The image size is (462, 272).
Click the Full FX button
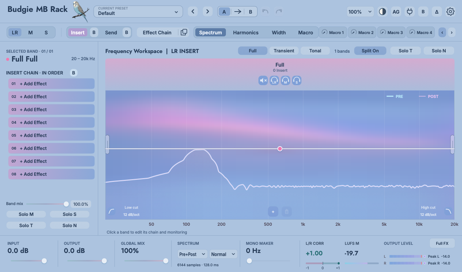click(x=442, y=243)
